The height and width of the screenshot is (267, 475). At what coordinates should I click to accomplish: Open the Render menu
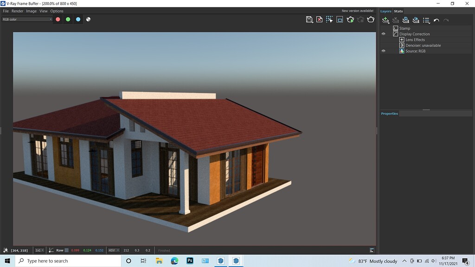pos(18,11)
